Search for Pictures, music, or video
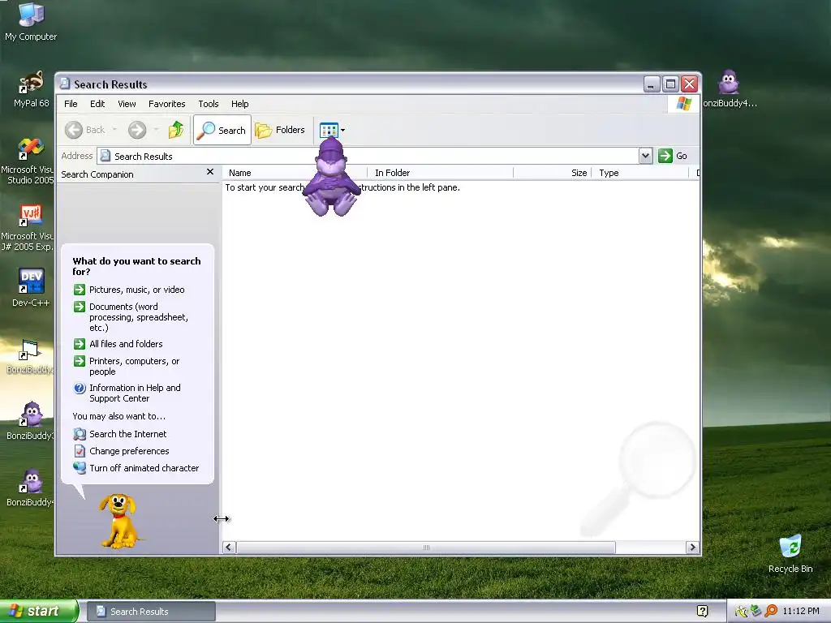The width and height of the screenshot is (831, 623). click(x=129, y=290)
